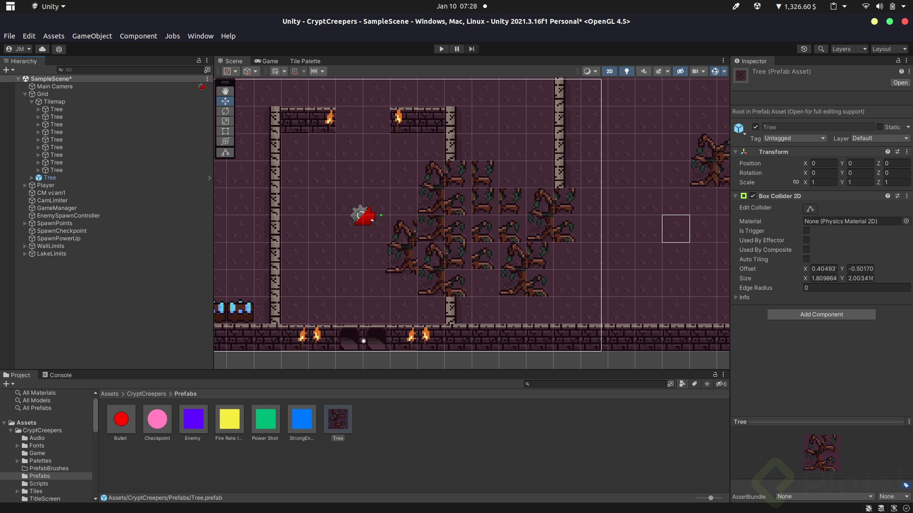The width and height of the screenshot is (913, 513).
Task: Toggle scene lighting in the Scene view
Action: point(626,71)
